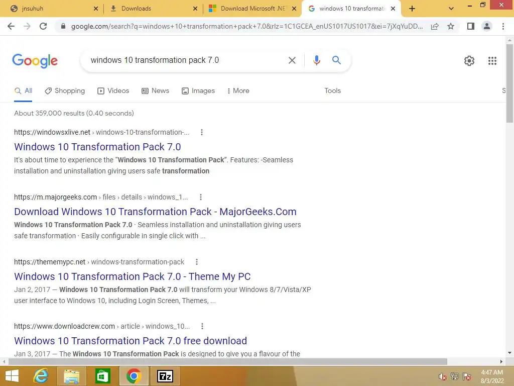The height and width of the screenshot is (386, 514).
Task: Expand the tab search chevron
Action: [451, 9]
